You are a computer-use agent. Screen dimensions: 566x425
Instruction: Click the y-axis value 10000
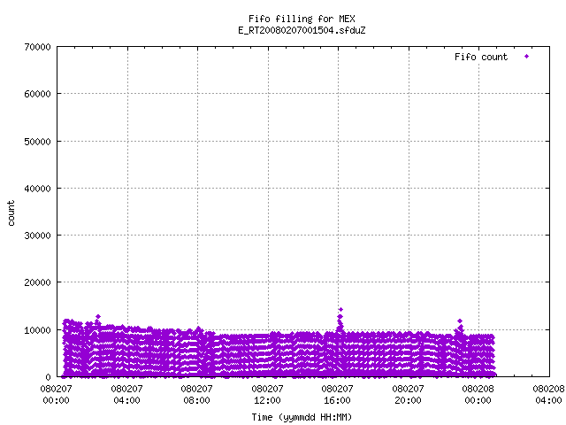pos(37,330)
